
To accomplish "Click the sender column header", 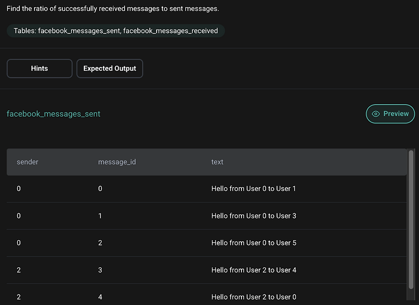I will 27,162.
